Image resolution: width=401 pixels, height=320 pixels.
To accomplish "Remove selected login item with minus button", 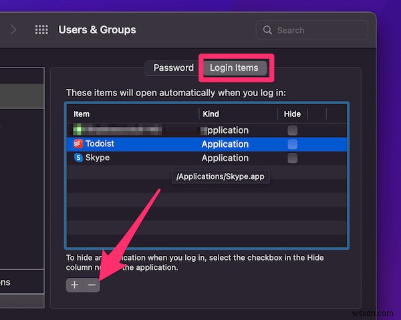I will [x=92, y=285].
